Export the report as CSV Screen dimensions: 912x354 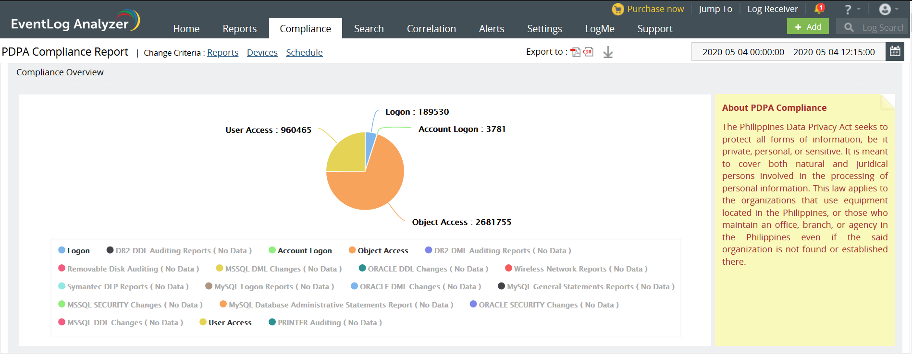pos(588,52)
